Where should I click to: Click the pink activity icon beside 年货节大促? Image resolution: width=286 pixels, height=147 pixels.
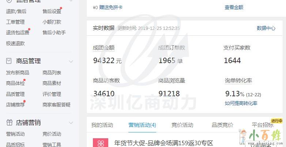tap(101, 143)
